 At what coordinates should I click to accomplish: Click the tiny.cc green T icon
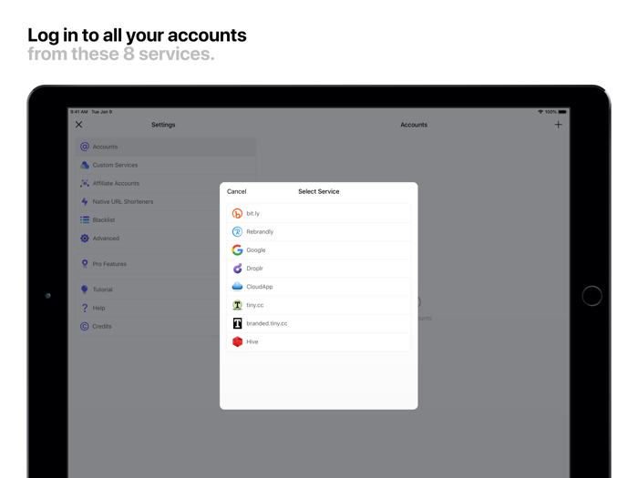click(x=237, y=305)
